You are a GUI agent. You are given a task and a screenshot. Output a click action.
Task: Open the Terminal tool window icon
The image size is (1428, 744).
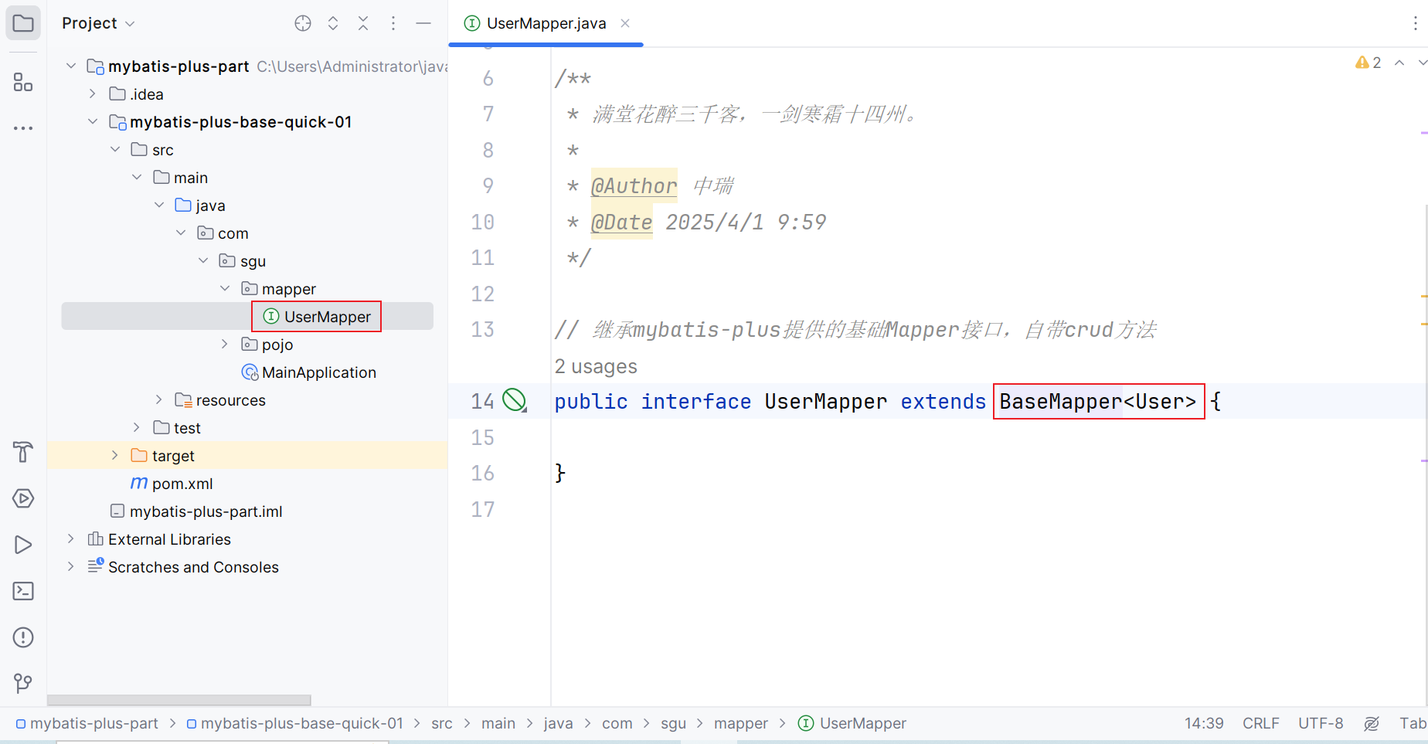point(23,591)
